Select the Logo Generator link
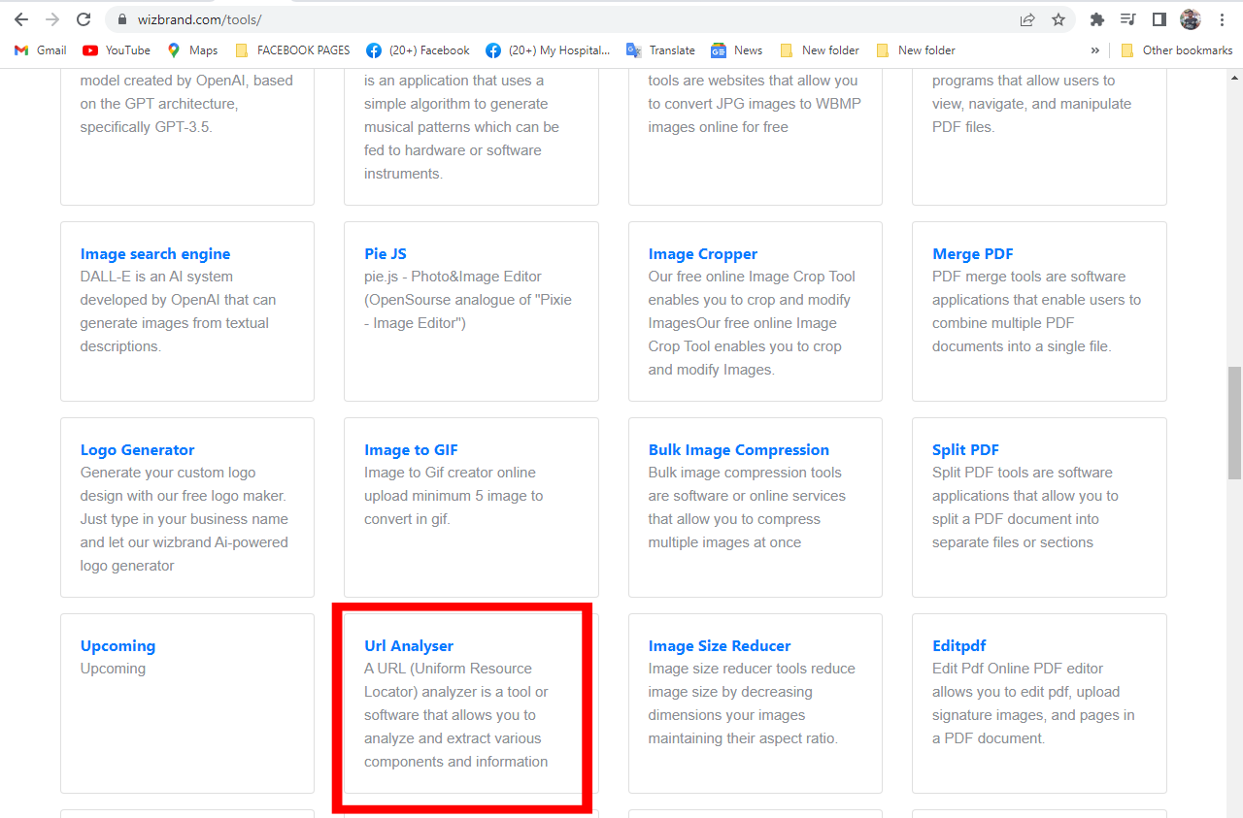The height and width of the screenshot is (818, 1243). tap(137, 450)
